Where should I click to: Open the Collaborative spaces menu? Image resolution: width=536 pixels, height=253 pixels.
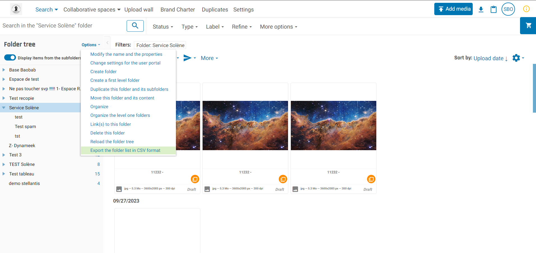[92, 10]
